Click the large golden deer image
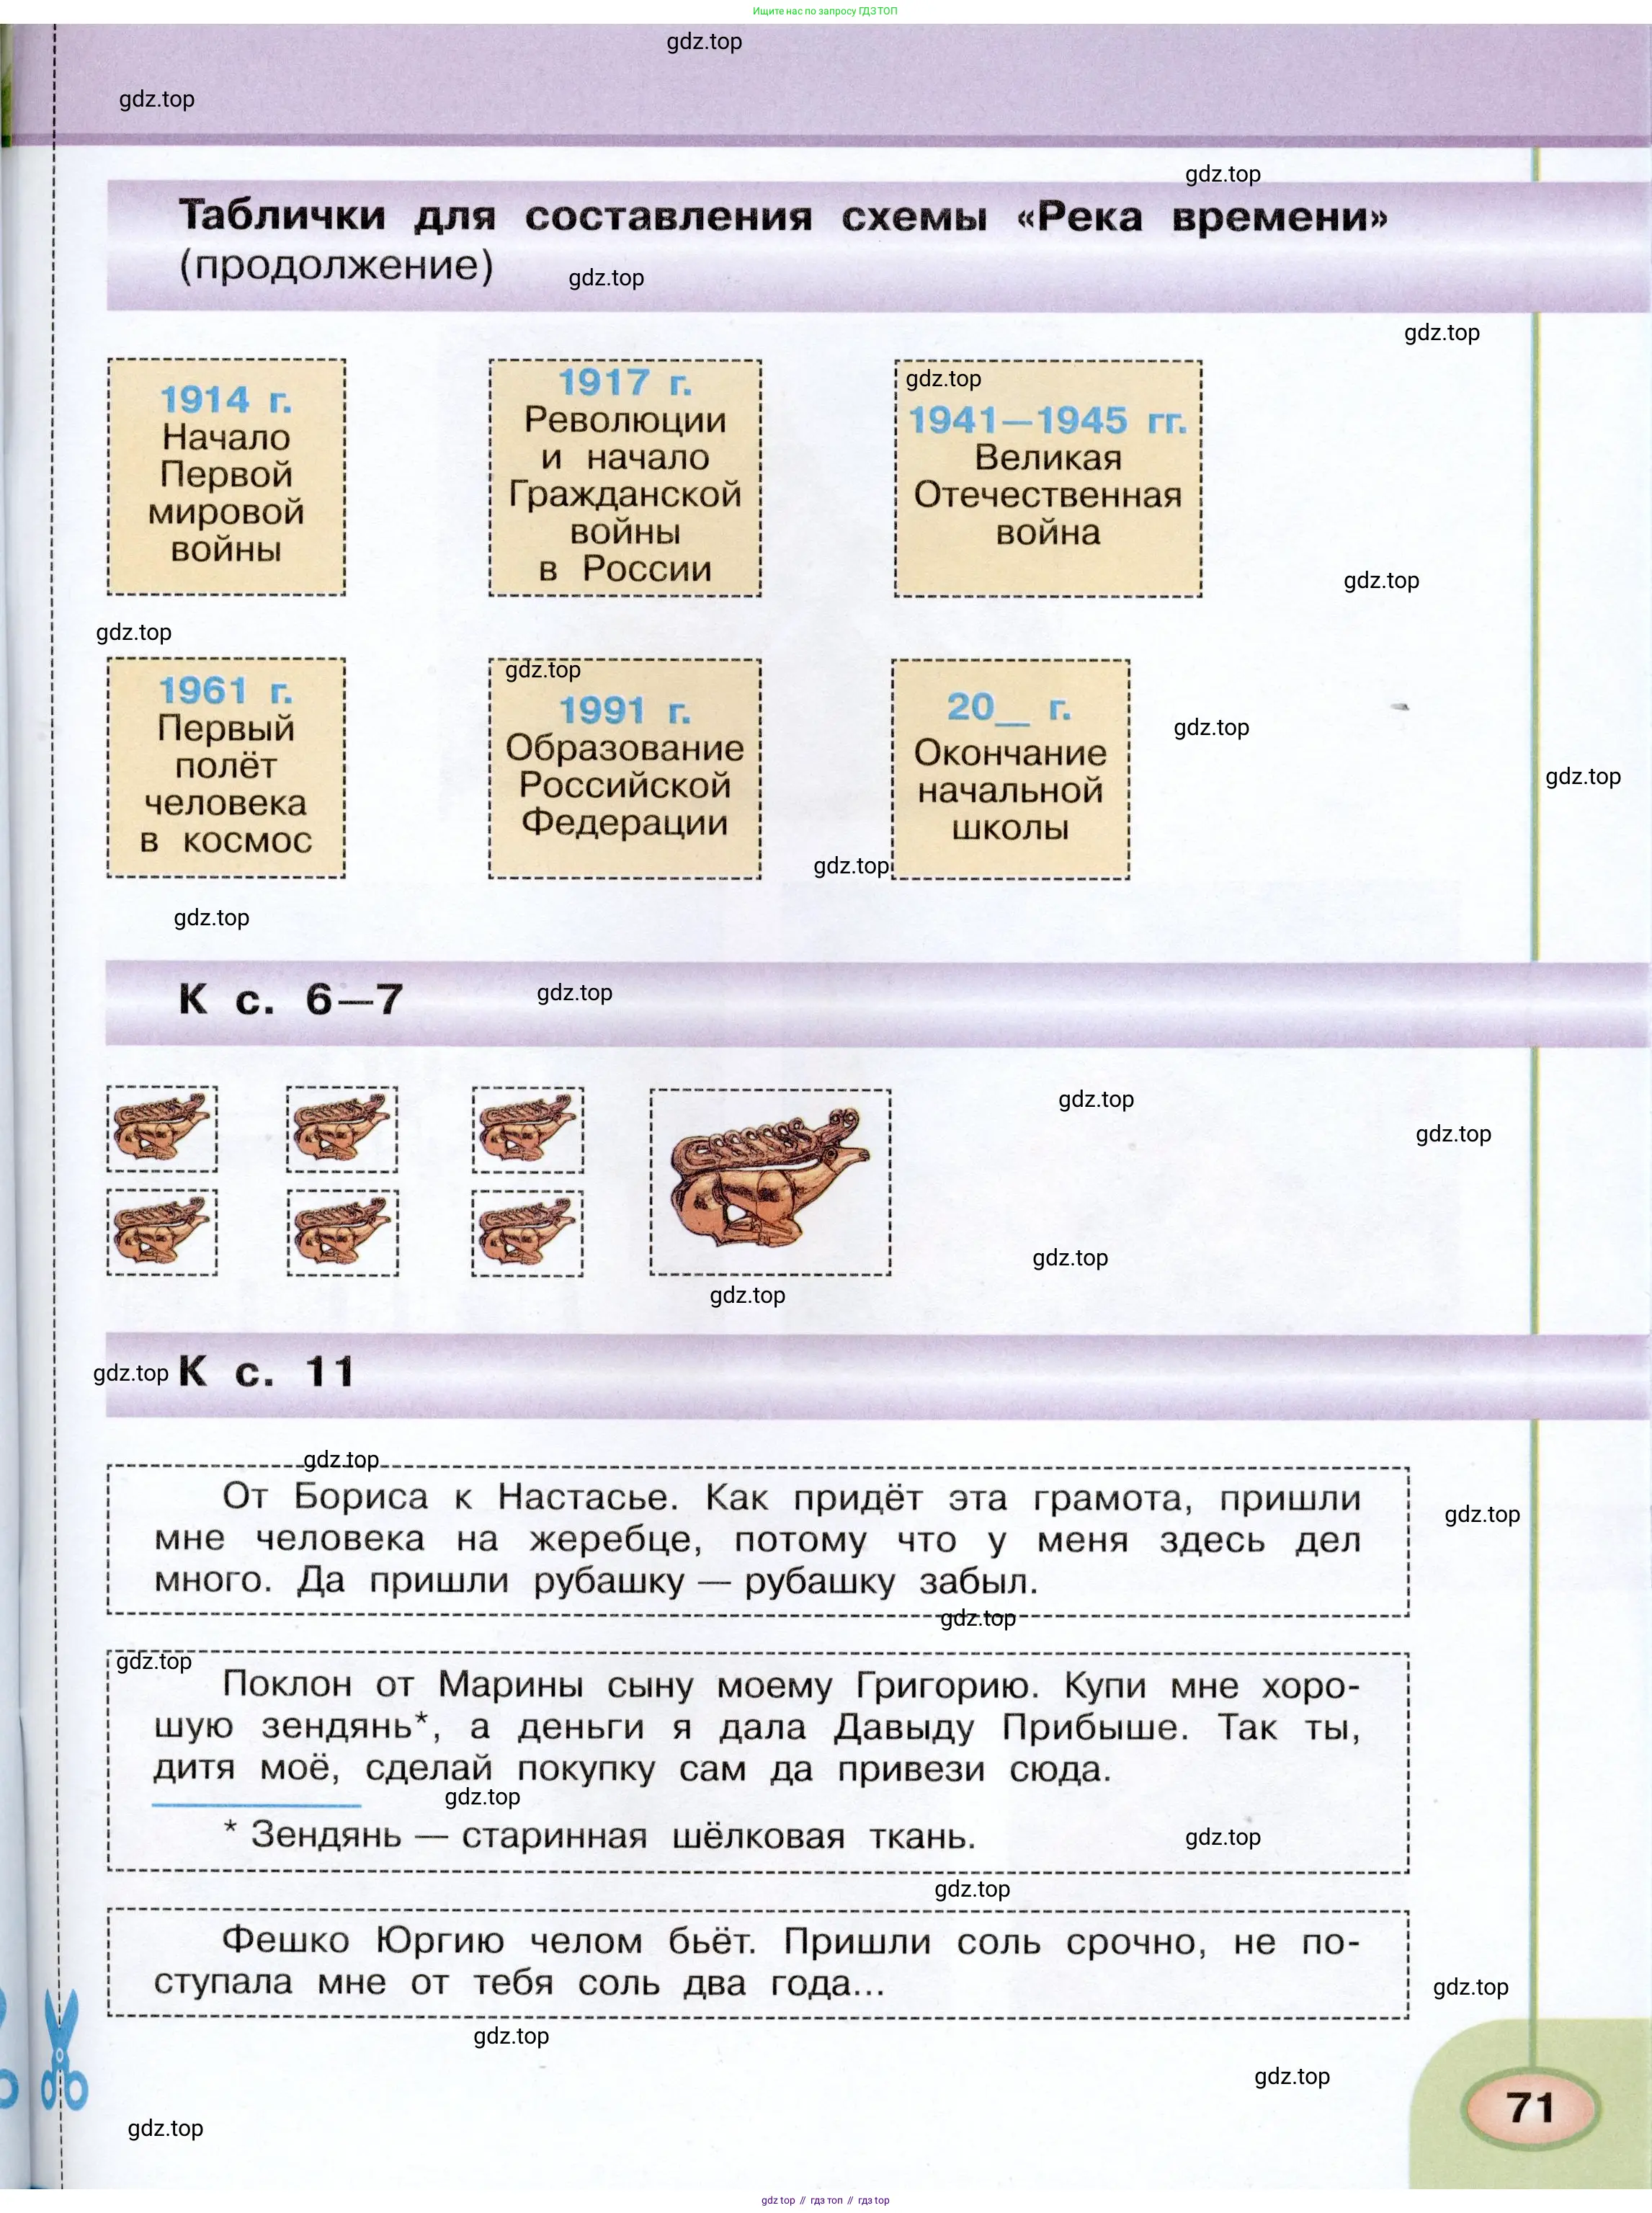Image resolution: width=1652 pixels, height=2213 pixels. tap(769, 1181)
